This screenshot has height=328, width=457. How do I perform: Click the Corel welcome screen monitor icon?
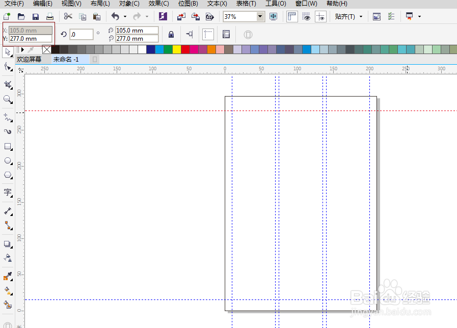[x=409, y=16]
